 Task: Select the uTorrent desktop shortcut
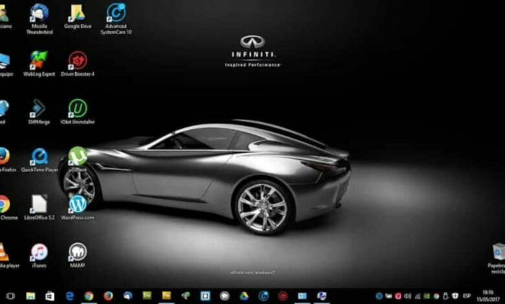pos(78,160)
